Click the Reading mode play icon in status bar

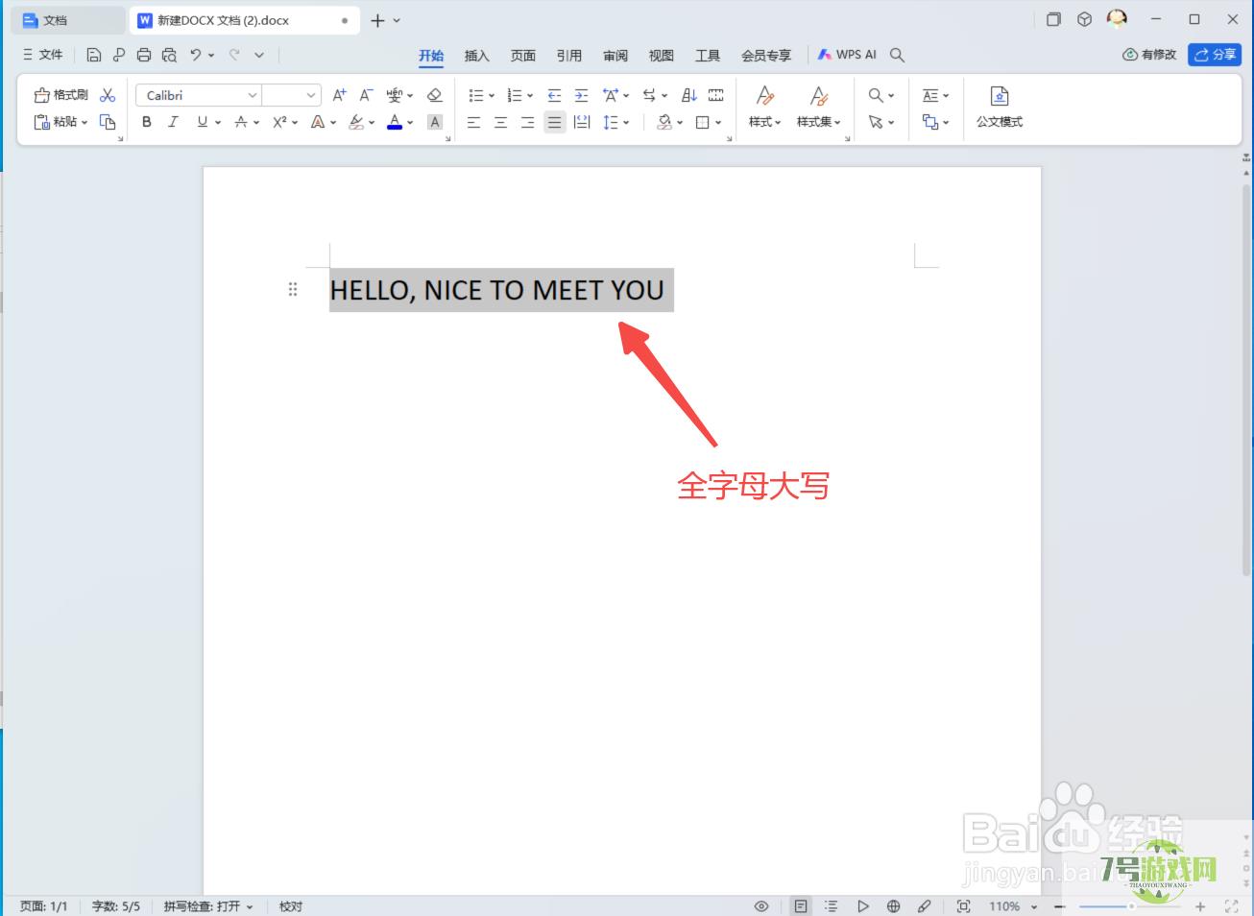(863, 906)
